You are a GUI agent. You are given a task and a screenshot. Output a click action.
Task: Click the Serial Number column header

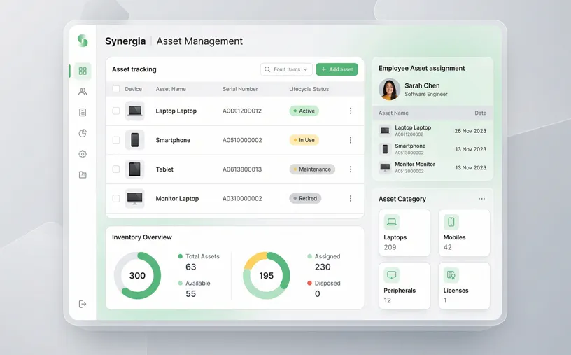(x=240, y=89)
